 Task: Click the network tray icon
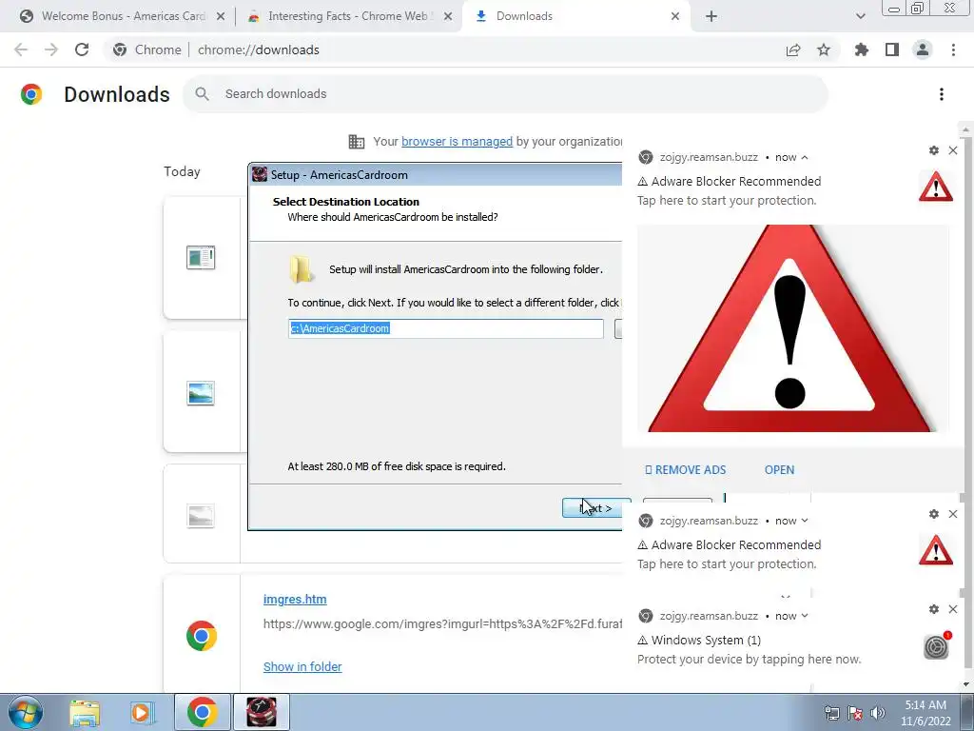pyautogui.click(x=831, y=713)
